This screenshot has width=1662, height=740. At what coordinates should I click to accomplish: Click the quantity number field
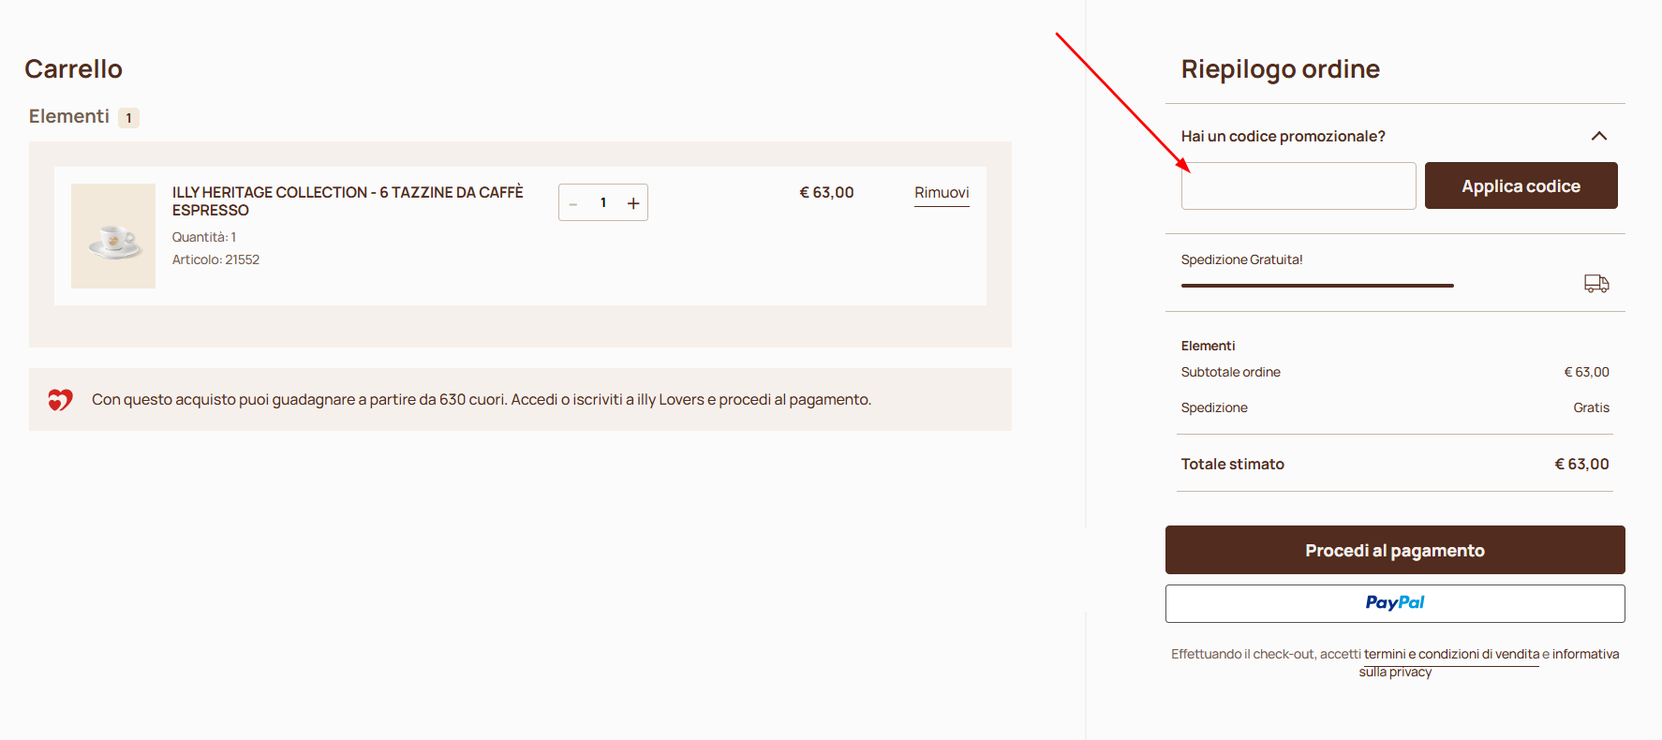tap(603, 202)
